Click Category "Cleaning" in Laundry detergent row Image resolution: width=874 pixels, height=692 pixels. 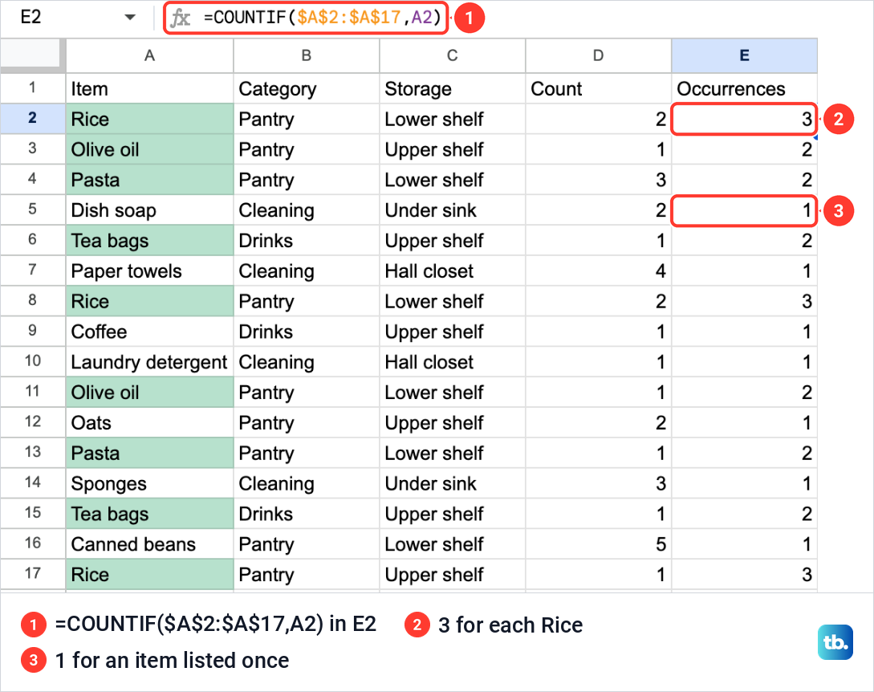click(x=306, y=362)
